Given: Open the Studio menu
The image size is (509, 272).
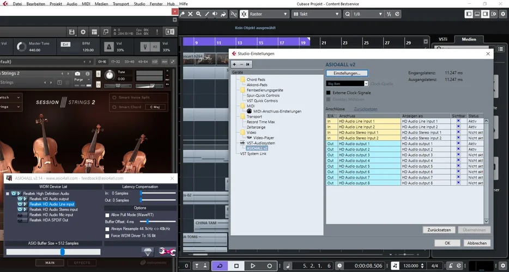Looking at the screenshot, I should (x=139, y=4).
